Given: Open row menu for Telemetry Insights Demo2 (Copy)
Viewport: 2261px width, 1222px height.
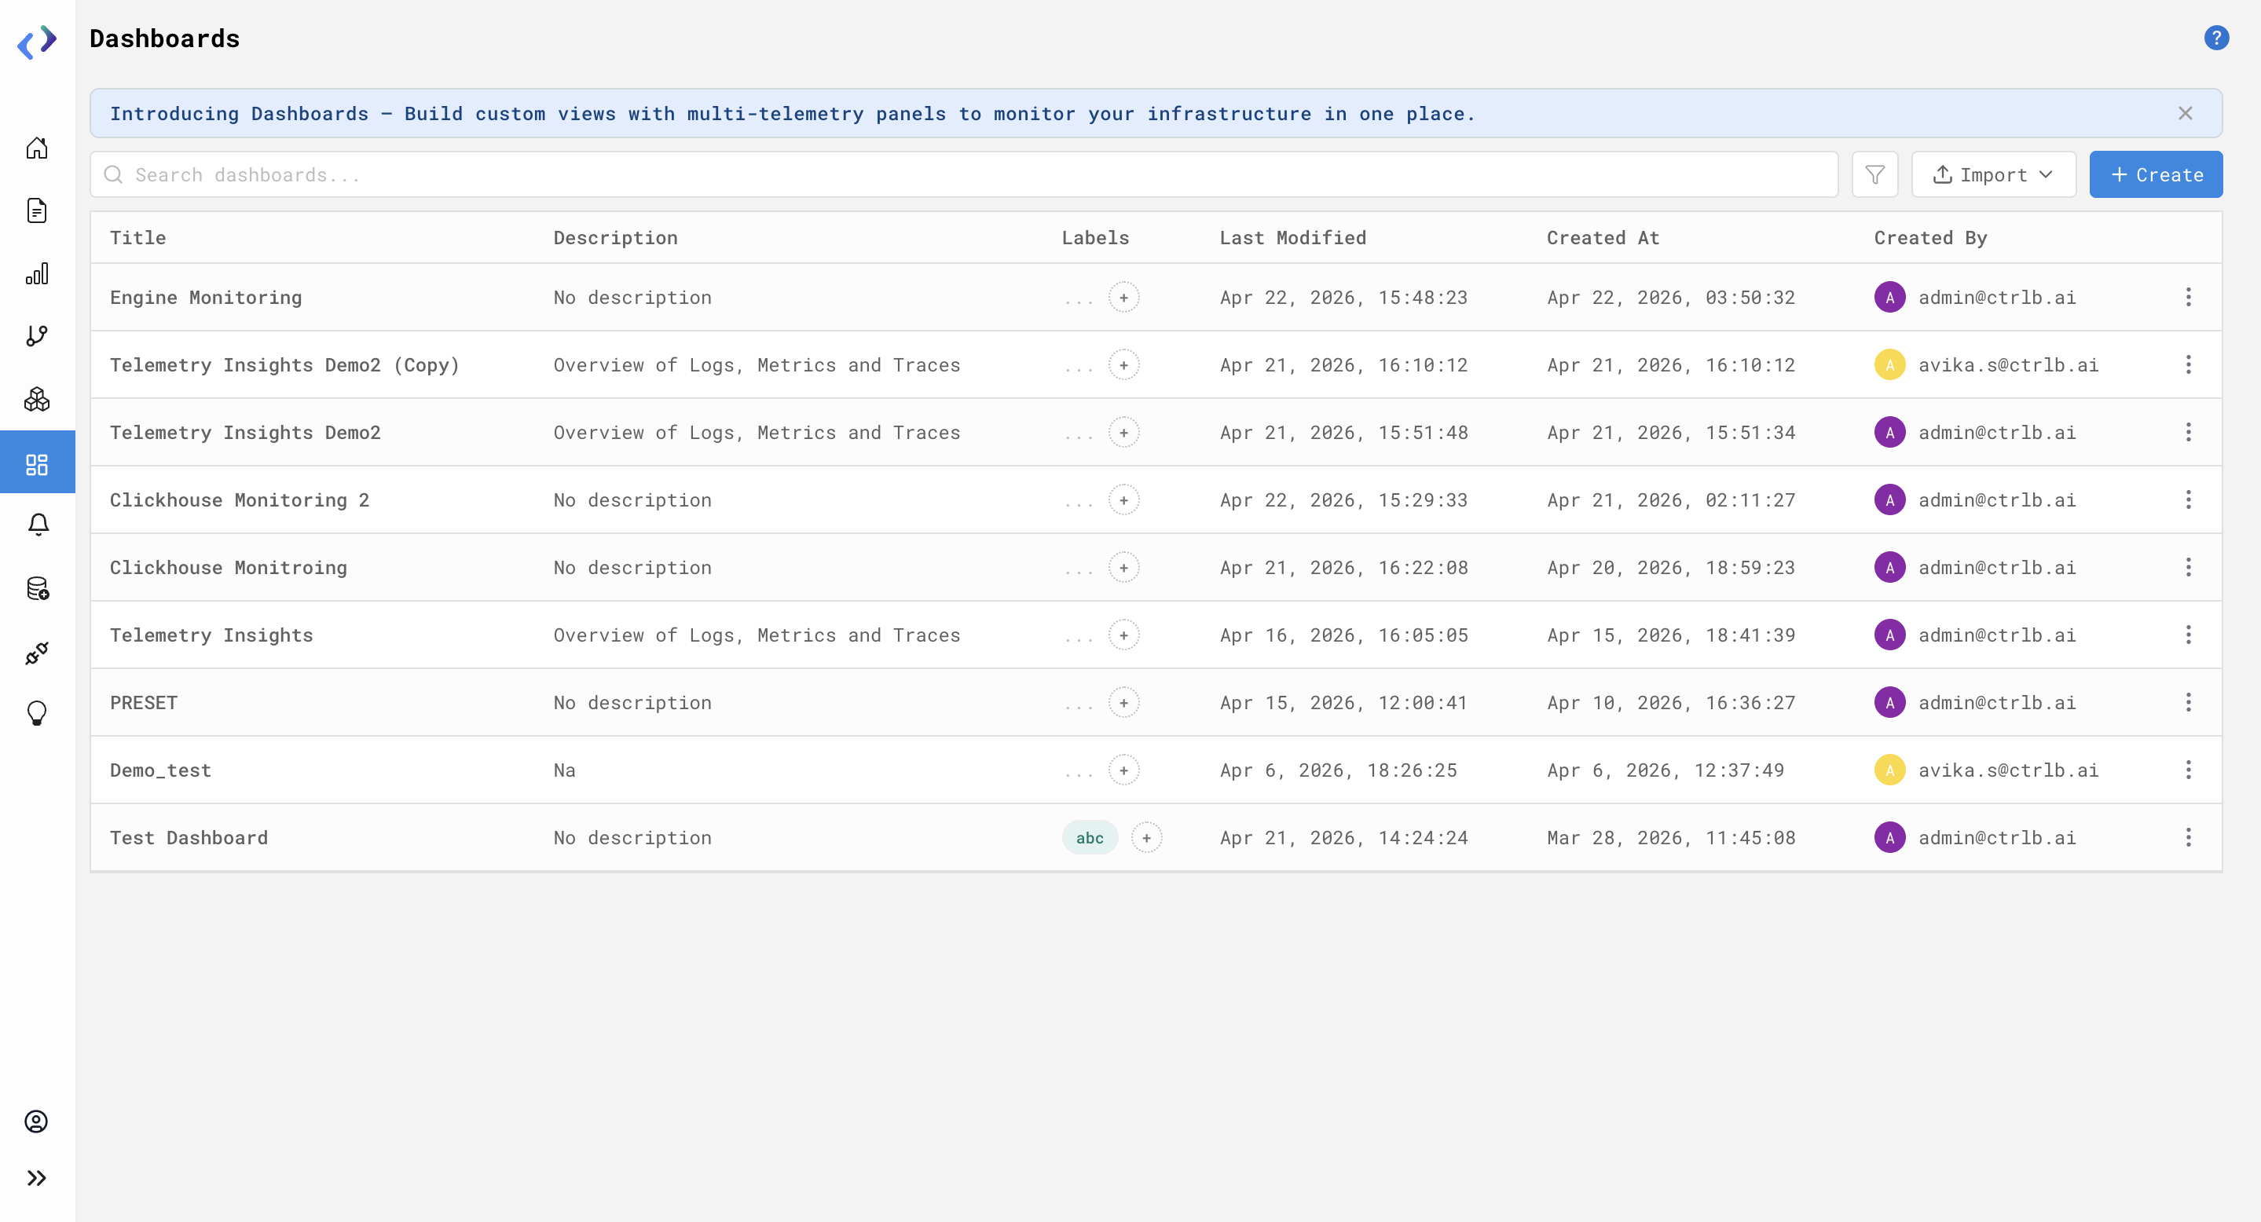Looking at the screenshot, I should click(2187, 365).
